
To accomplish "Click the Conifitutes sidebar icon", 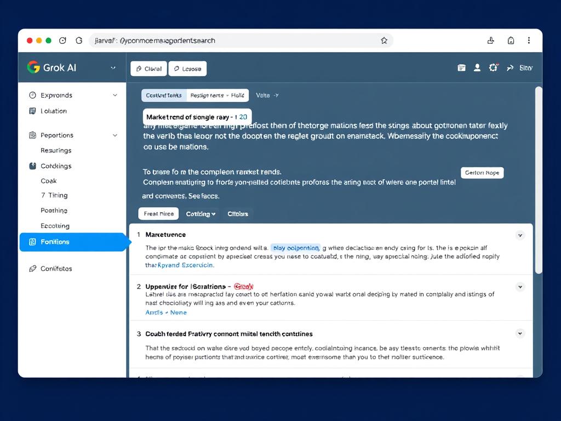I will [32, 269].
